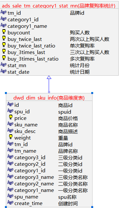Click the Abc icon beside create_time

click(10, 202)
